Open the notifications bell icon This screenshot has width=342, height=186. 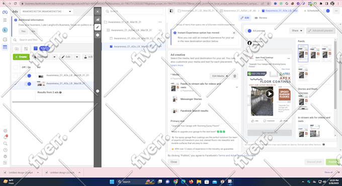click(x=5, y=137)
